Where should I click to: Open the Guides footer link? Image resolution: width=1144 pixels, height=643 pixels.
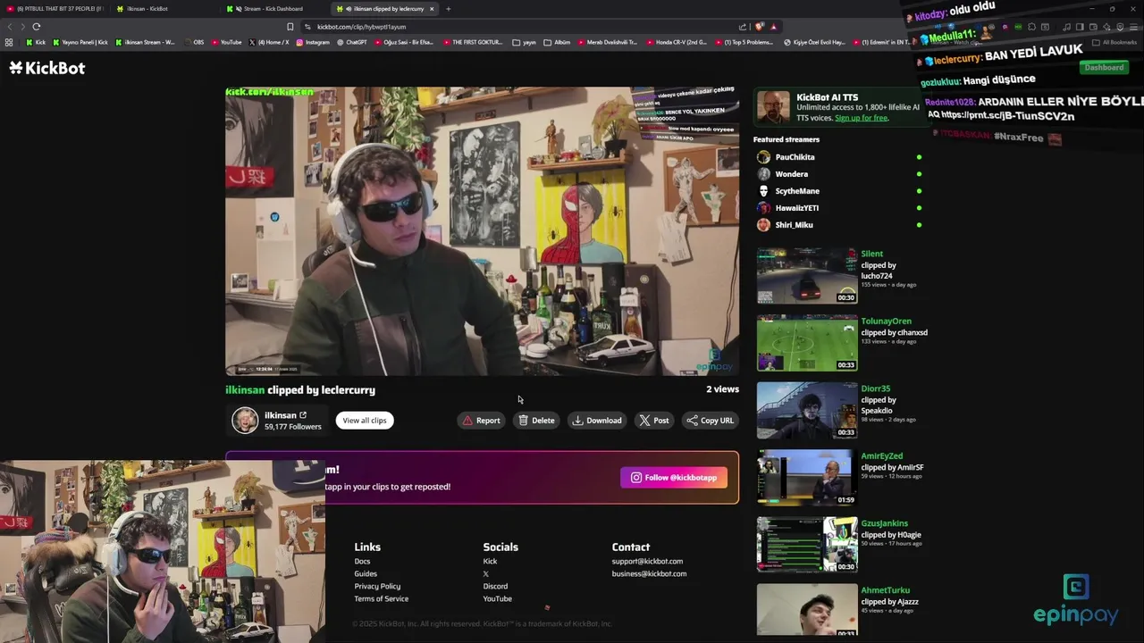[x=366, y=574]
